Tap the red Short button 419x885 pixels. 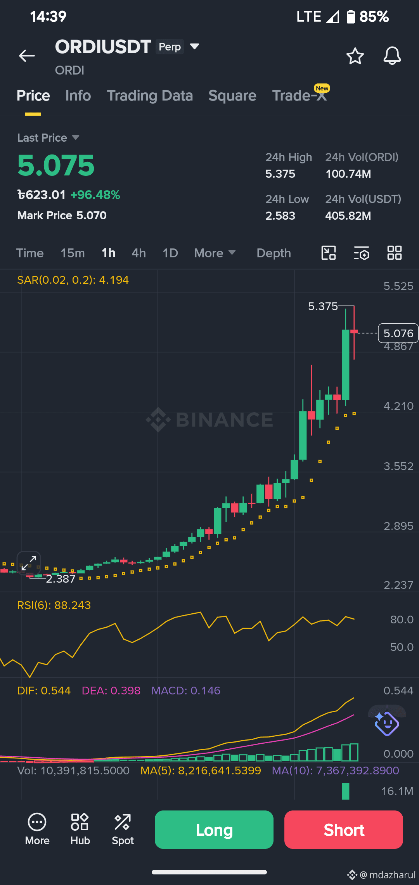(x=344, y=829)
